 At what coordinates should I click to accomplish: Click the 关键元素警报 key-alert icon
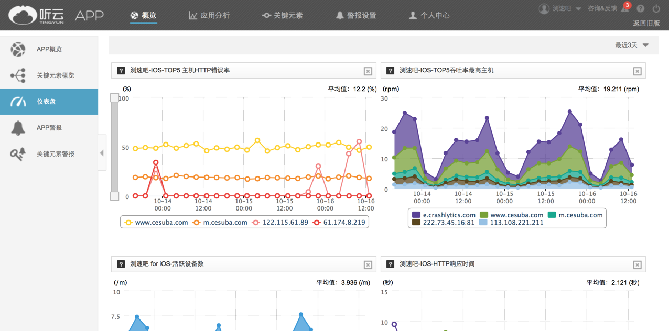coord(18,154)
